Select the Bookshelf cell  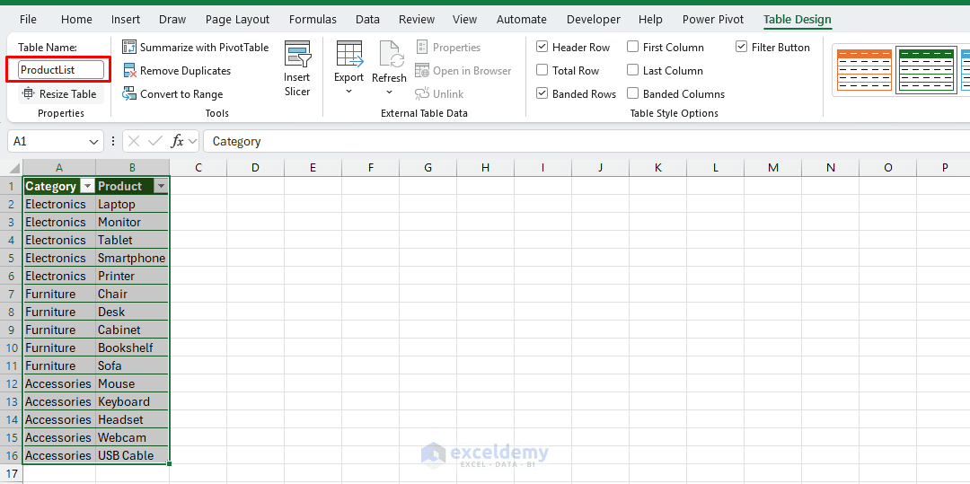tap(132, 348)
